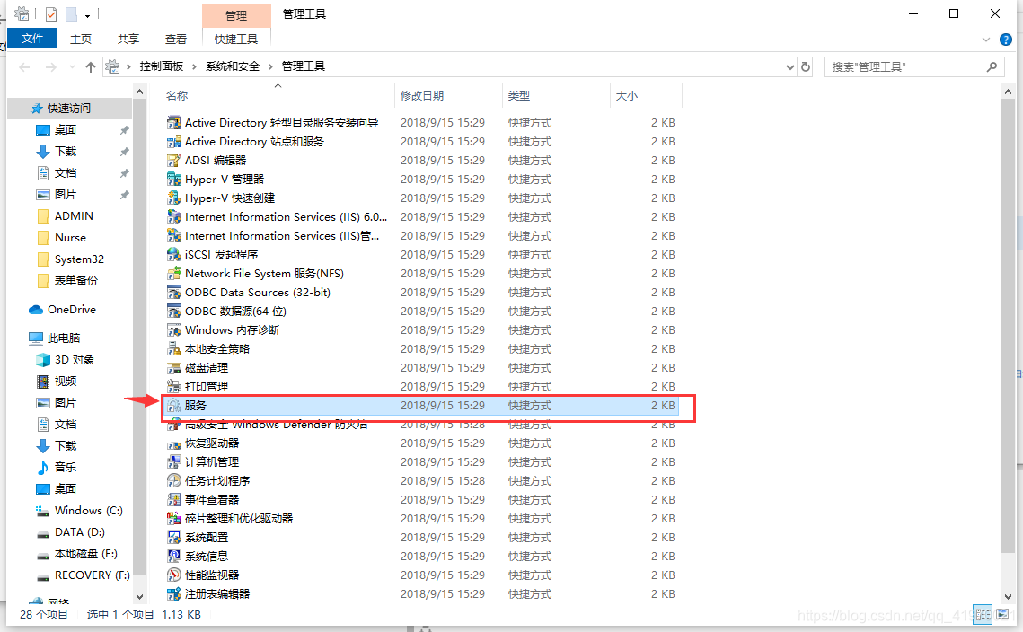The image size is (1023, 632).
Task: Click the Network File System 服务(NFS) icon
Action: click(173, 273)
